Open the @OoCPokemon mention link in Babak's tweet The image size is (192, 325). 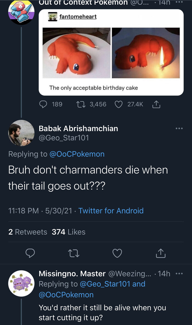point(77,154)
